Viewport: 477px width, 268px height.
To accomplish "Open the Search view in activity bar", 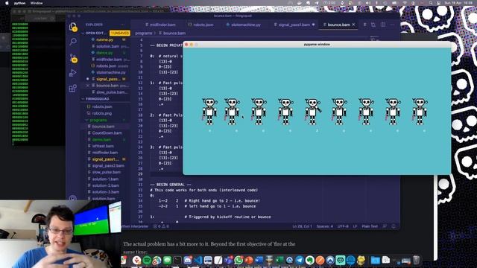I will pos(73,42).
